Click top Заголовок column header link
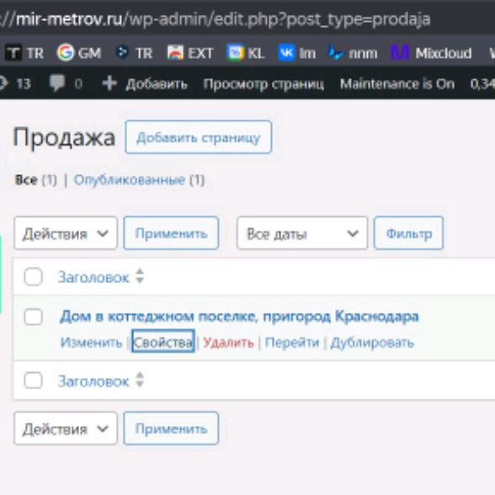The height and width of the screenshot is (495, 495). click(x=93, y=278)
